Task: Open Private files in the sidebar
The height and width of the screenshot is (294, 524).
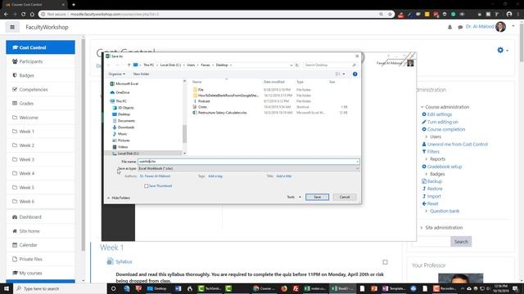Action: pyautogui.click(x=40, y=259)
